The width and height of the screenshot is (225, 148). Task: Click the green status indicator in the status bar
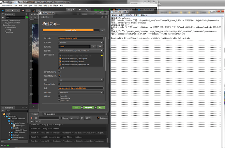8,146
